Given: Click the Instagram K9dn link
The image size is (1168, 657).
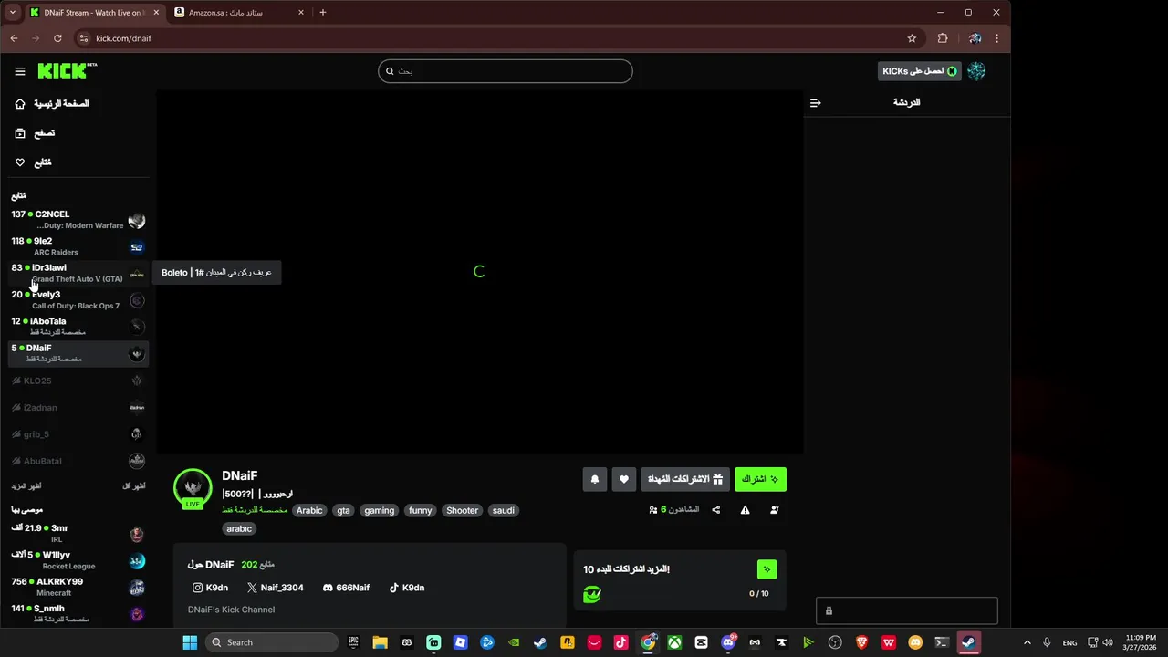Looking at the screenshot, I should pos(210,588).
